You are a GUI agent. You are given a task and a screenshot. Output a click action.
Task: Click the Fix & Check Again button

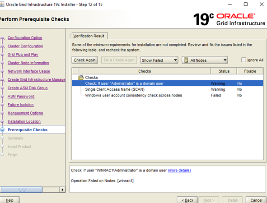tap(119, 60)
